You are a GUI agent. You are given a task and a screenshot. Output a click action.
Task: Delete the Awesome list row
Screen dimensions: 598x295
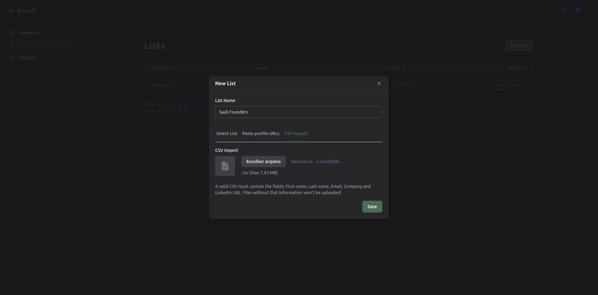(516, 85)
